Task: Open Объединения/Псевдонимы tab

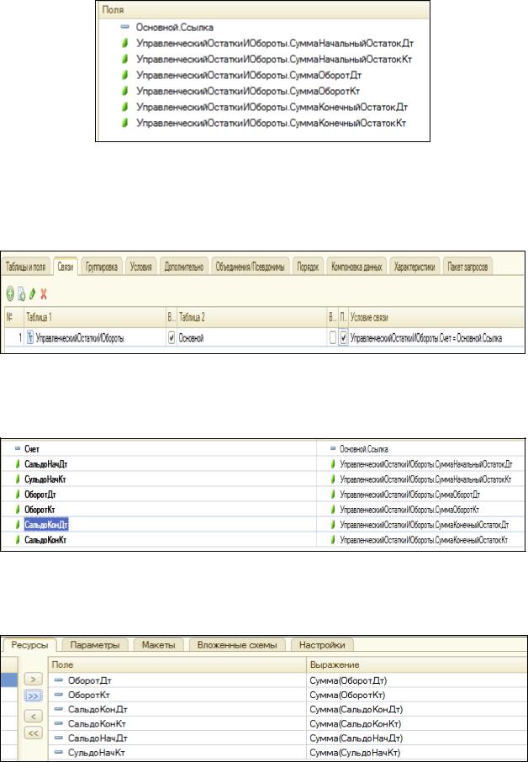Action: click(x=251, y=267)
